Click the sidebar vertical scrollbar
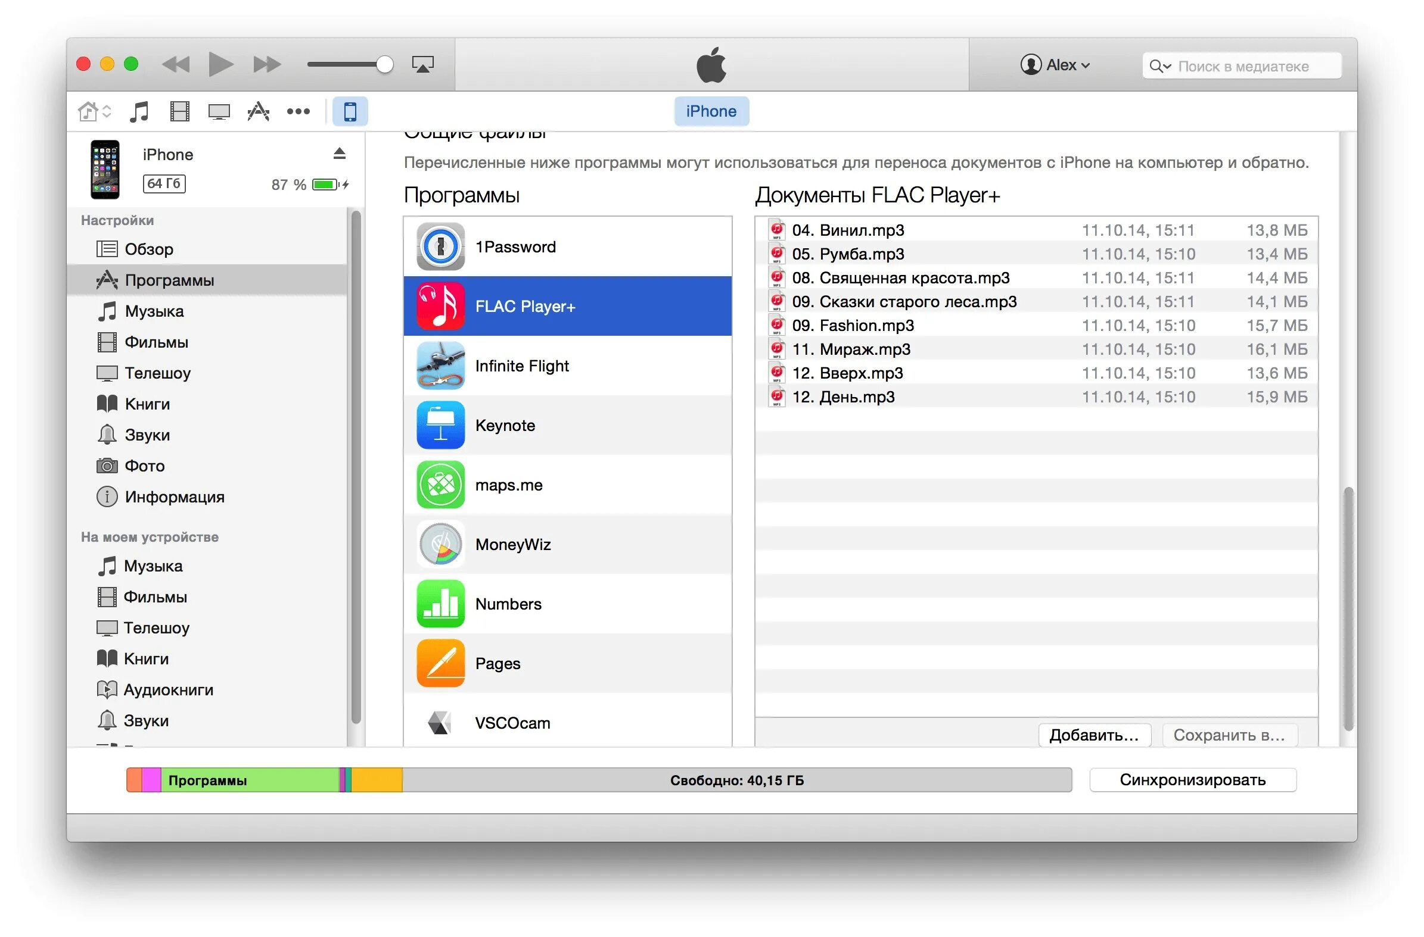1424x937 pixels. click(356, 467)
